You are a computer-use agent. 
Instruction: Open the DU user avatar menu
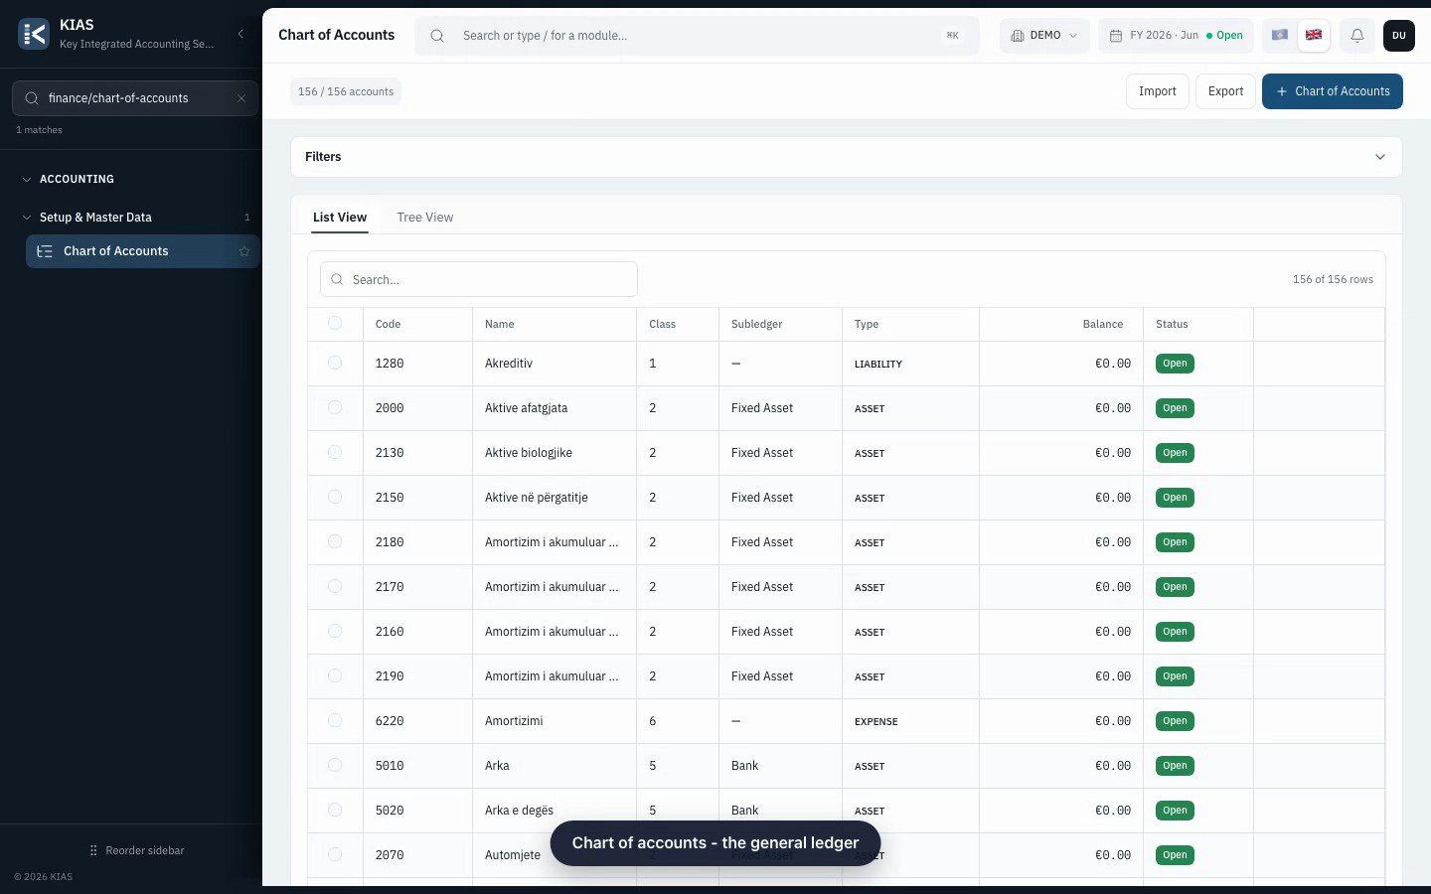click(x=1399, y=35)
